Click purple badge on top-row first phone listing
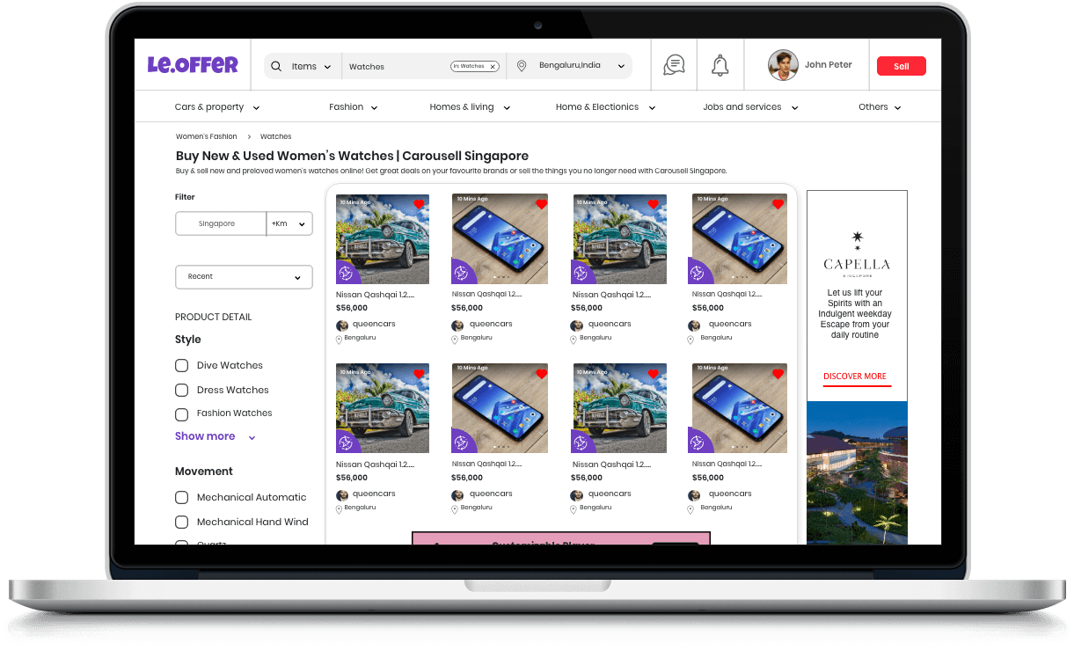The width and height of the screenshot is (1074, 651). pyautogui.click(x=463, y=273)
